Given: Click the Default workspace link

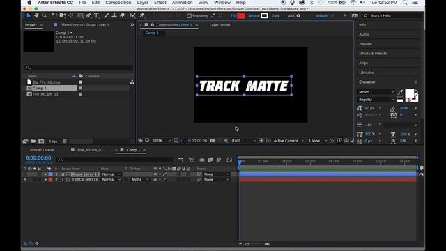Looking at the screenshot, I should click(321, 15).
